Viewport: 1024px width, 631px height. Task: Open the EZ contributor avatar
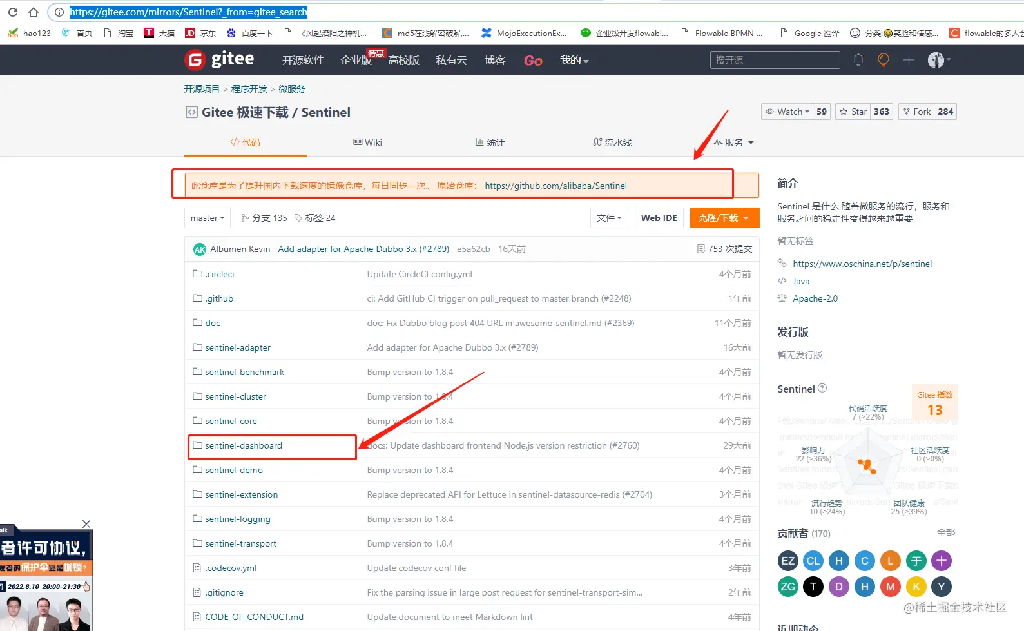[788, 561]
